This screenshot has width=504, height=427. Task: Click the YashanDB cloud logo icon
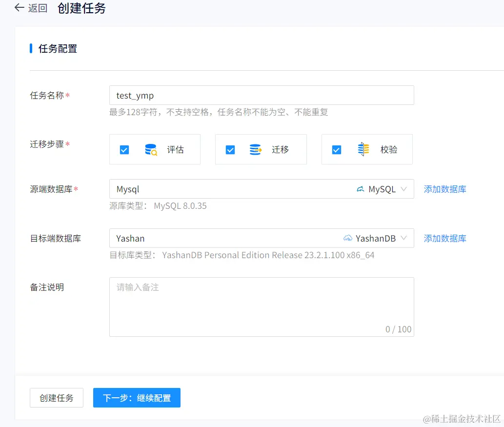pyautogui.click(x=347, y=238)
